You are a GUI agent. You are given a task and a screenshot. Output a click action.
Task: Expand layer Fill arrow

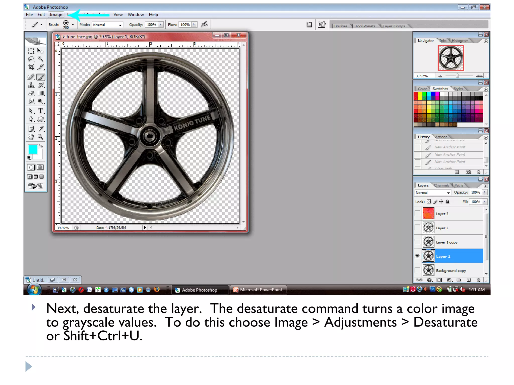click(x=485, y=202)
